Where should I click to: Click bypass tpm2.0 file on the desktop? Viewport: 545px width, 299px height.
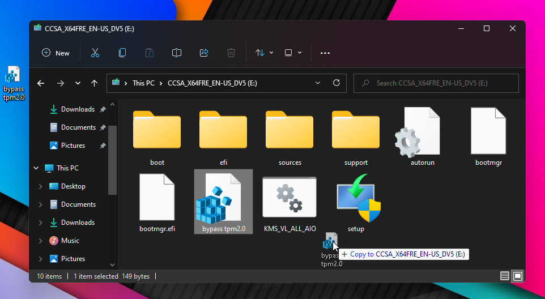point(13,83)
